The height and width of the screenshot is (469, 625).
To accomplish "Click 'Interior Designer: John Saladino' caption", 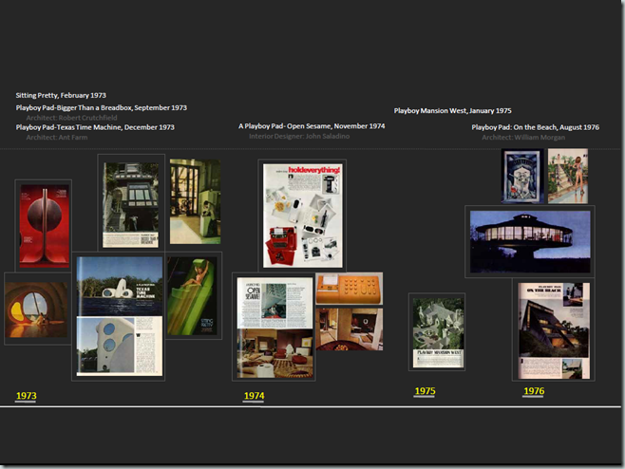I will pyautogui.click(x=299, y=136).
